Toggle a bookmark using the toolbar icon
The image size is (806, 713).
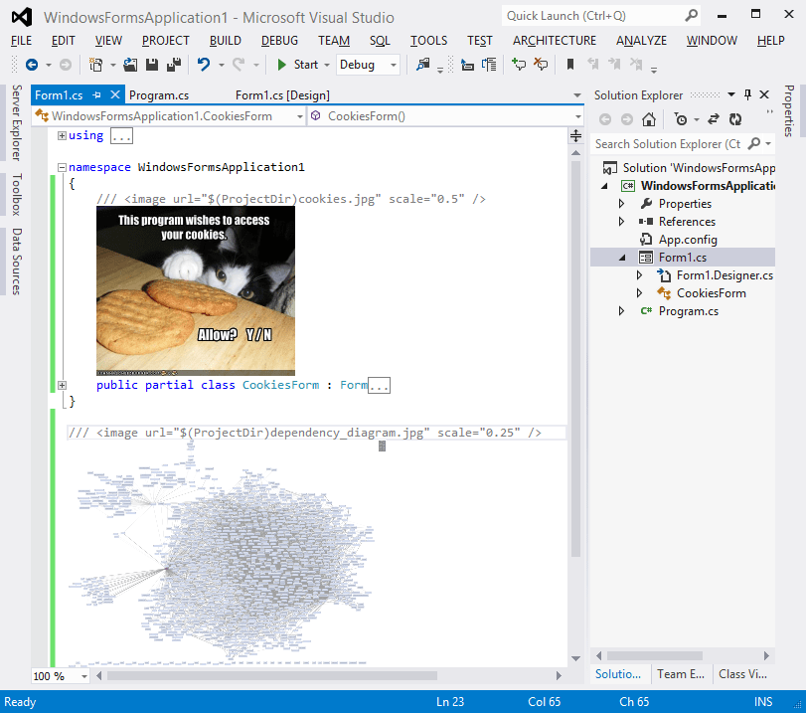point(568,63)
